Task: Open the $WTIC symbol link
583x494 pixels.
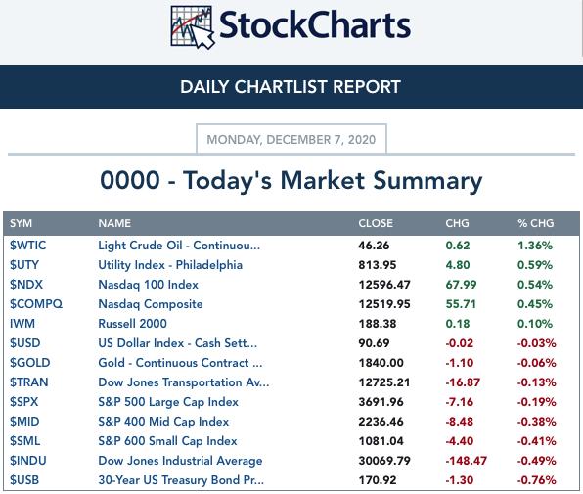Action: tap(28, 246)
